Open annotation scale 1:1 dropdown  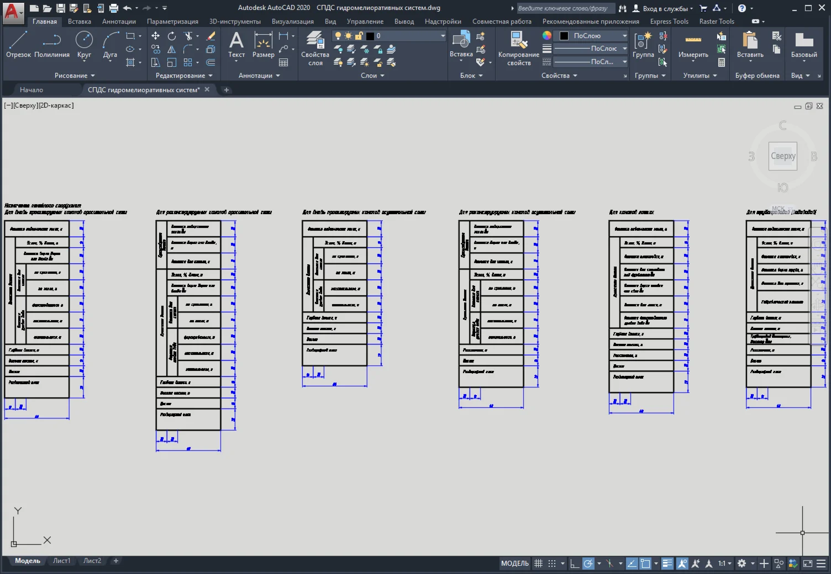click(x=725, y=564)
